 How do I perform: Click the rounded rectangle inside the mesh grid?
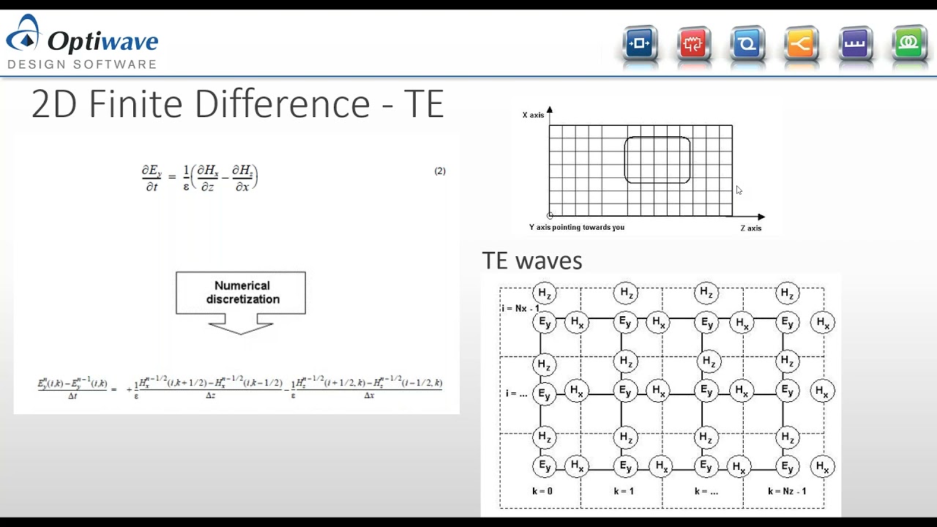point(657,160)
